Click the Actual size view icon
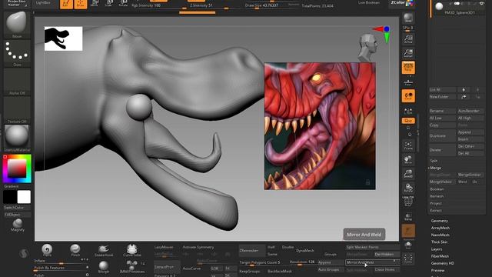This screenshot has height=277, width=492. pos(408,39)
